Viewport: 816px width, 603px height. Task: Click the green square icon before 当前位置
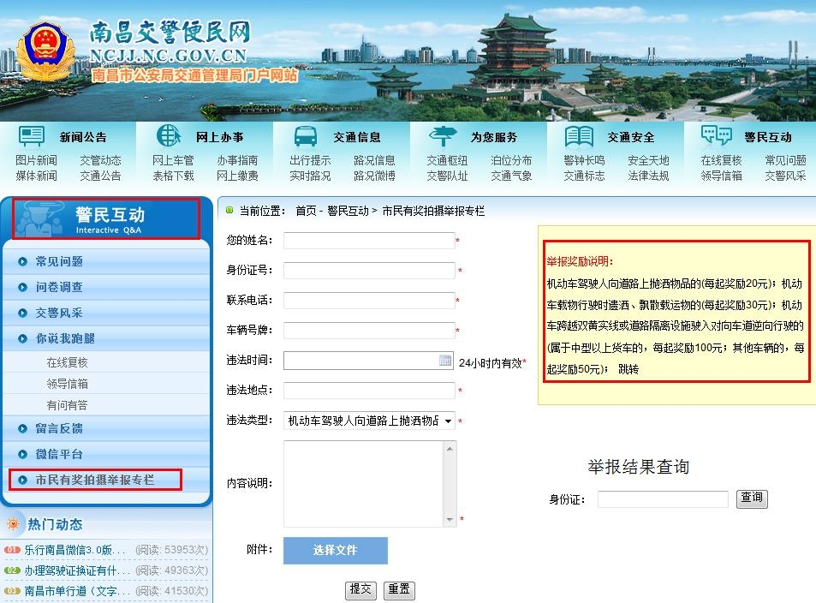click(229, 211)
